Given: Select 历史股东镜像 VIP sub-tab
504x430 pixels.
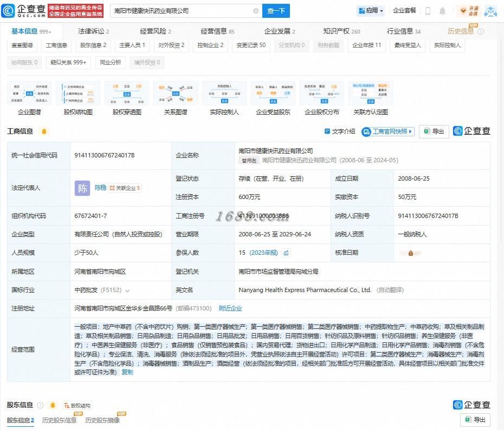Looking at the screenshot, I should click(x=102, y=420).
